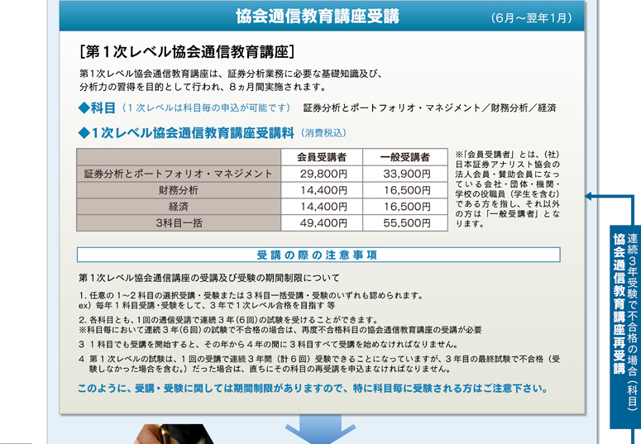Screen dimensions: 641x444
Task: Open the vertical 協会通信教育講座再受講 banner
Action: tap(625, 314)
